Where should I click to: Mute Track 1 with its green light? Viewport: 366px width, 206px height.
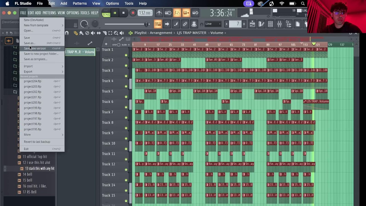(x=126, y=55)
